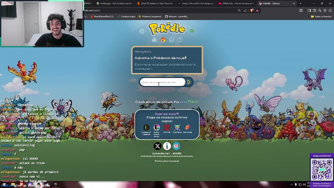Switch to the Attack on Titan tab
Screen dimensions: 334x188
pos(155,3)
